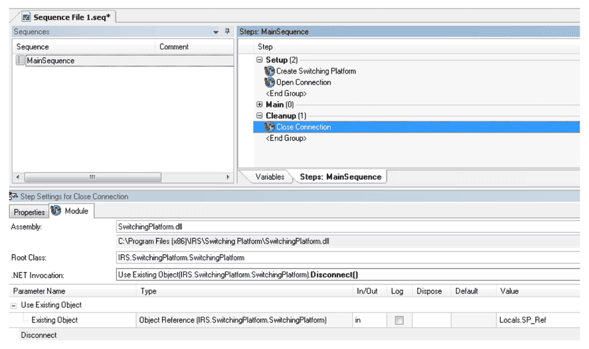Screen dimensions: 589x349
Task: Click the Cleanup (1) group label
Action: pyautogui.click(x=286, y=115)
